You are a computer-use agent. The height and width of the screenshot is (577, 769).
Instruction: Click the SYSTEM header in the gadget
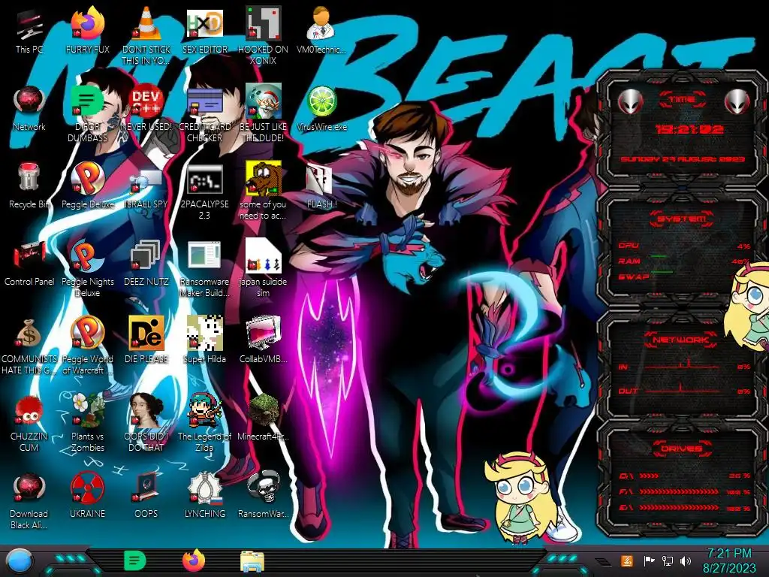[x=682, y=219]
